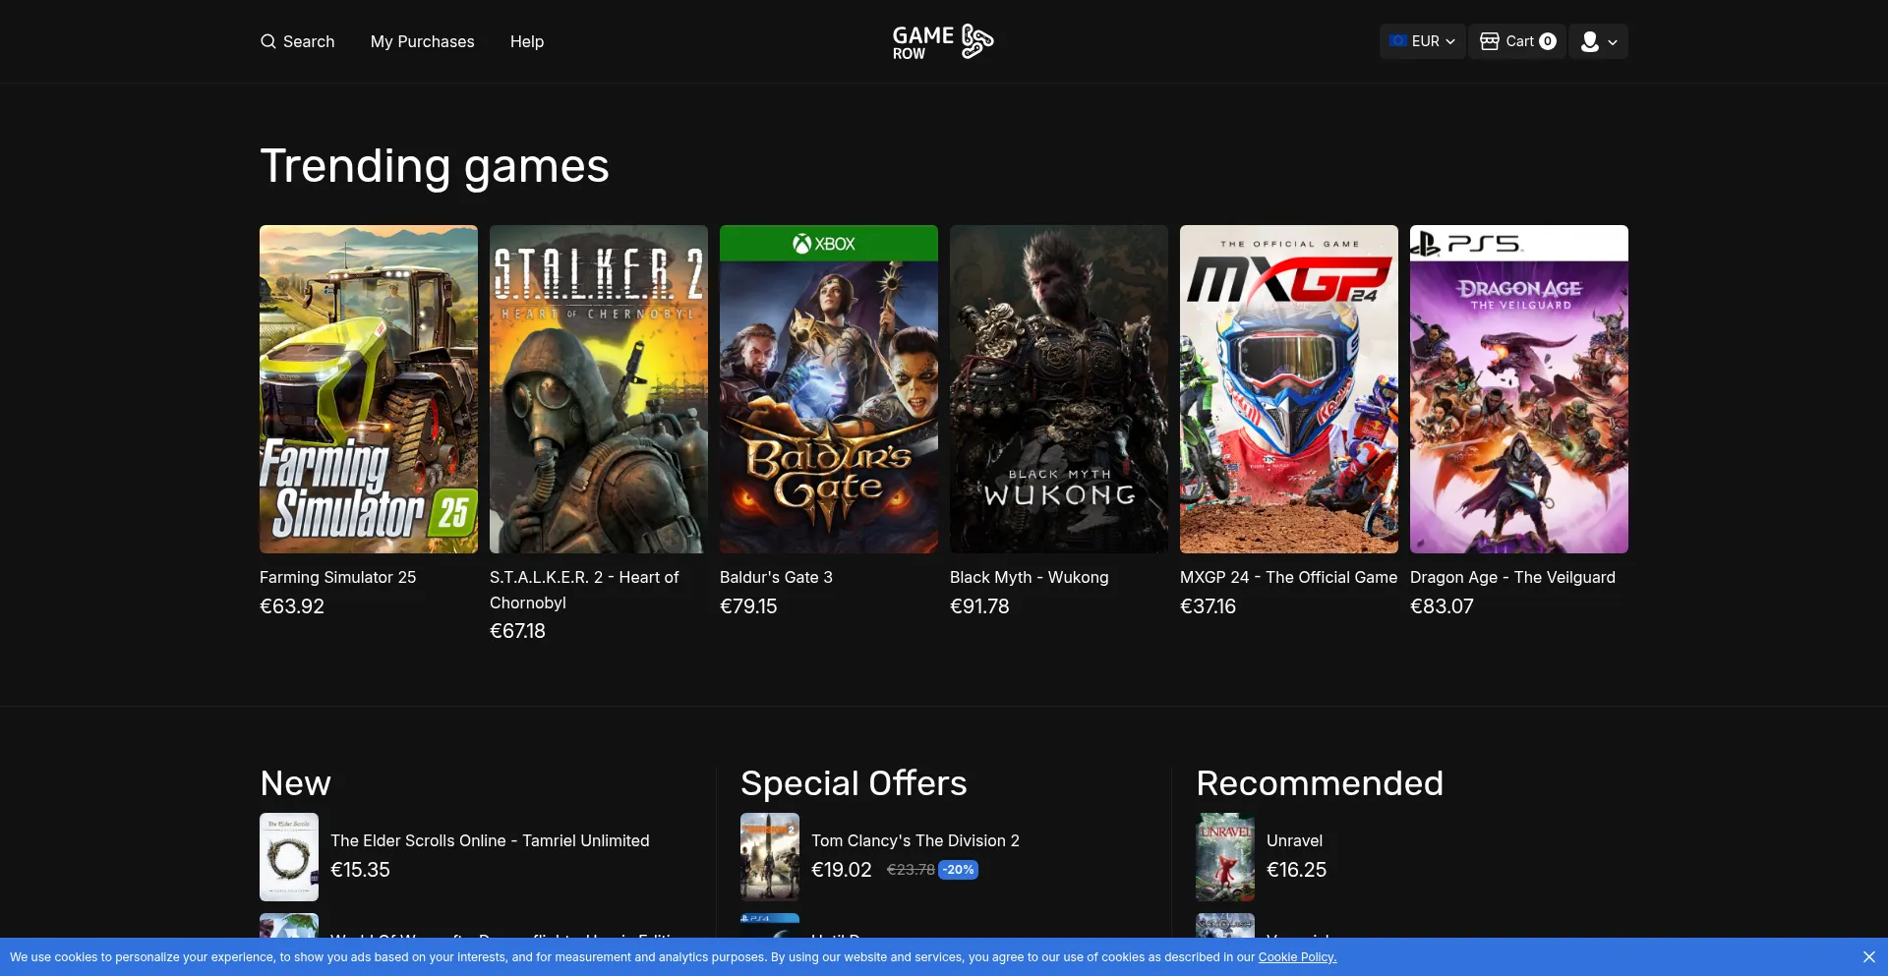The height and width of the screenshot is (976, 1888).
Task: Expand the EUR currency dropdown
Action: click(1422, 41)
